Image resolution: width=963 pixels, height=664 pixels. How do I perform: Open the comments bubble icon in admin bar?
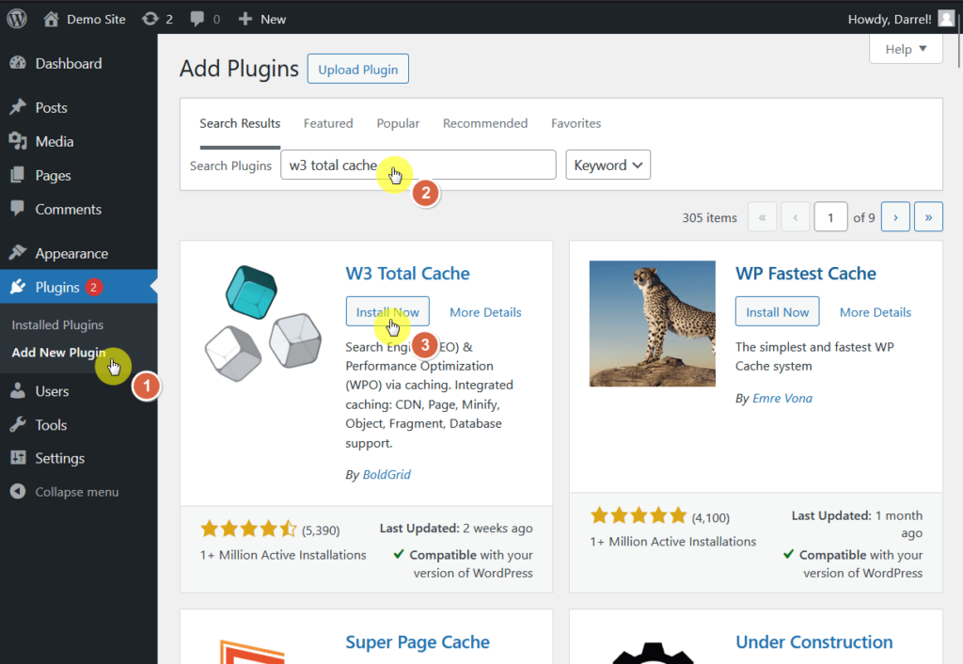tap(197, 19)
